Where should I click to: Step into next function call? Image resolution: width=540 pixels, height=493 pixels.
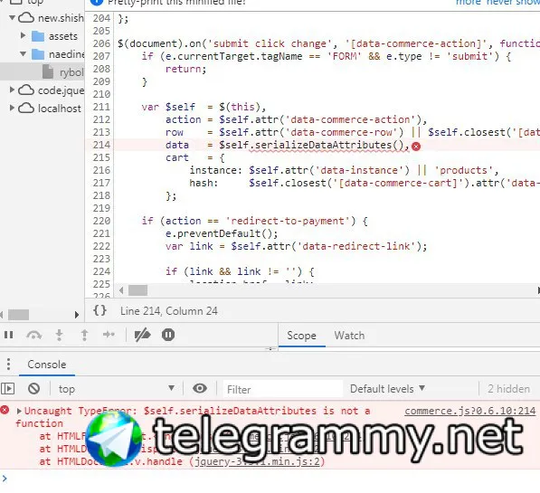coord(59,335)
